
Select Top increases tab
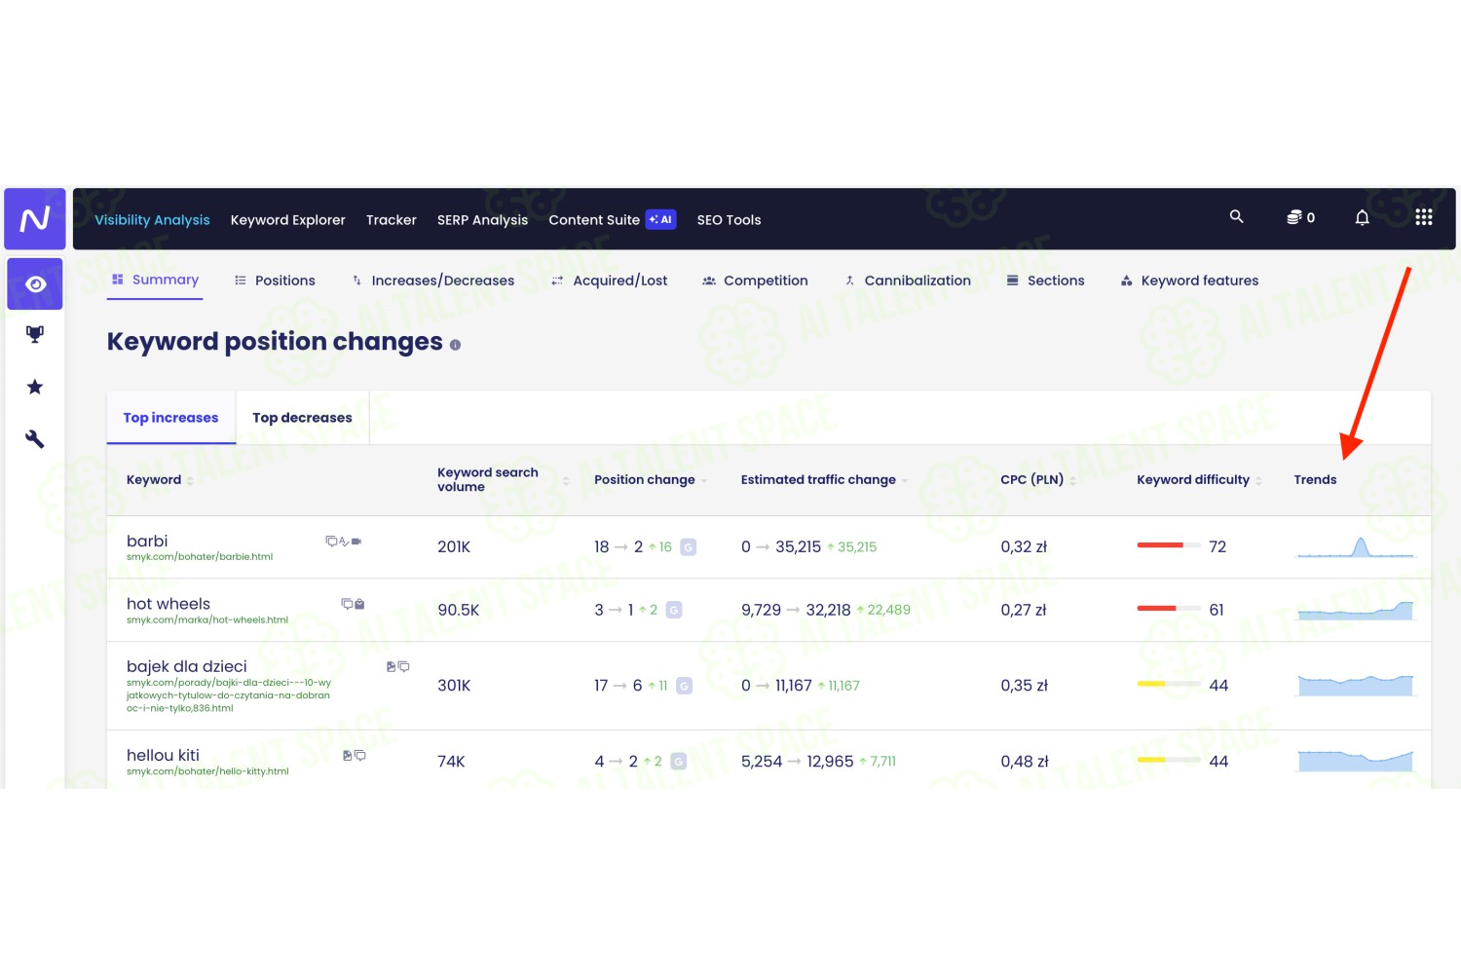(x=170, y=418)
